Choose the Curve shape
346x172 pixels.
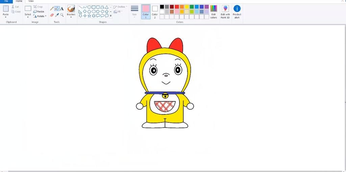[x=85, y=7]
